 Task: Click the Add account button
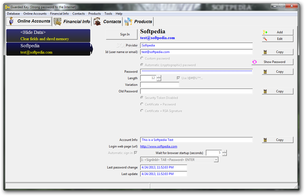point(278,32)
